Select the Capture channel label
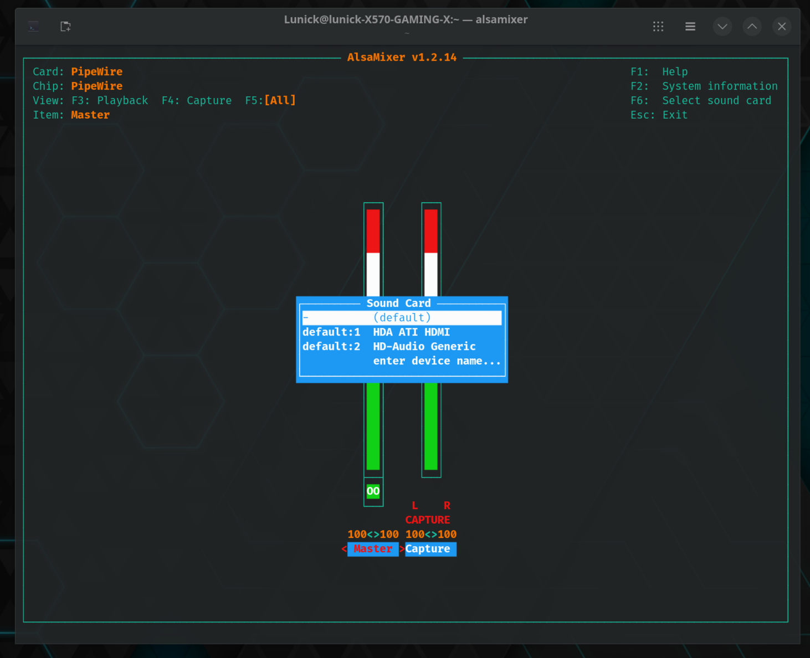The height and width of the screenshot is (658, 810). click(428, 549)
